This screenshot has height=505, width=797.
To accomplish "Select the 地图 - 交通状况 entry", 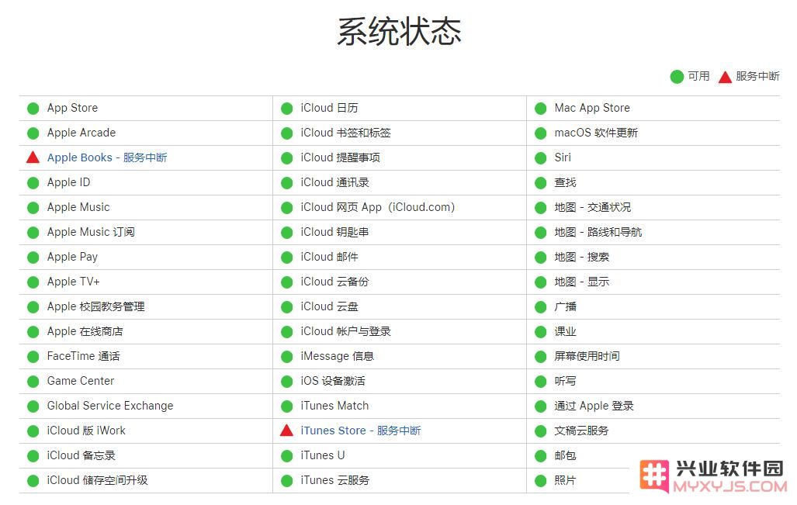I will (593, 207).
